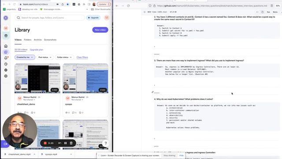Image resolution: width=282 pixels, height=159 pixels.
Task: Switch to the Folders tab
Action: 27,40
